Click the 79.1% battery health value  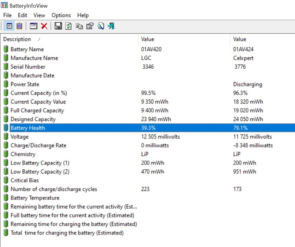pos(240,128)
